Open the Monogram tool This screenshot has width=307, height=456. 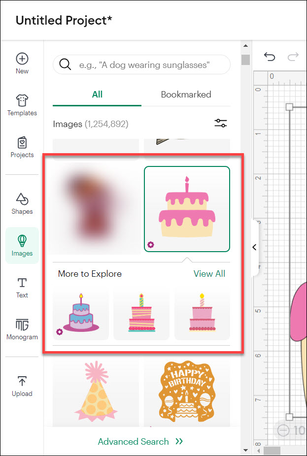coord(22,329)
